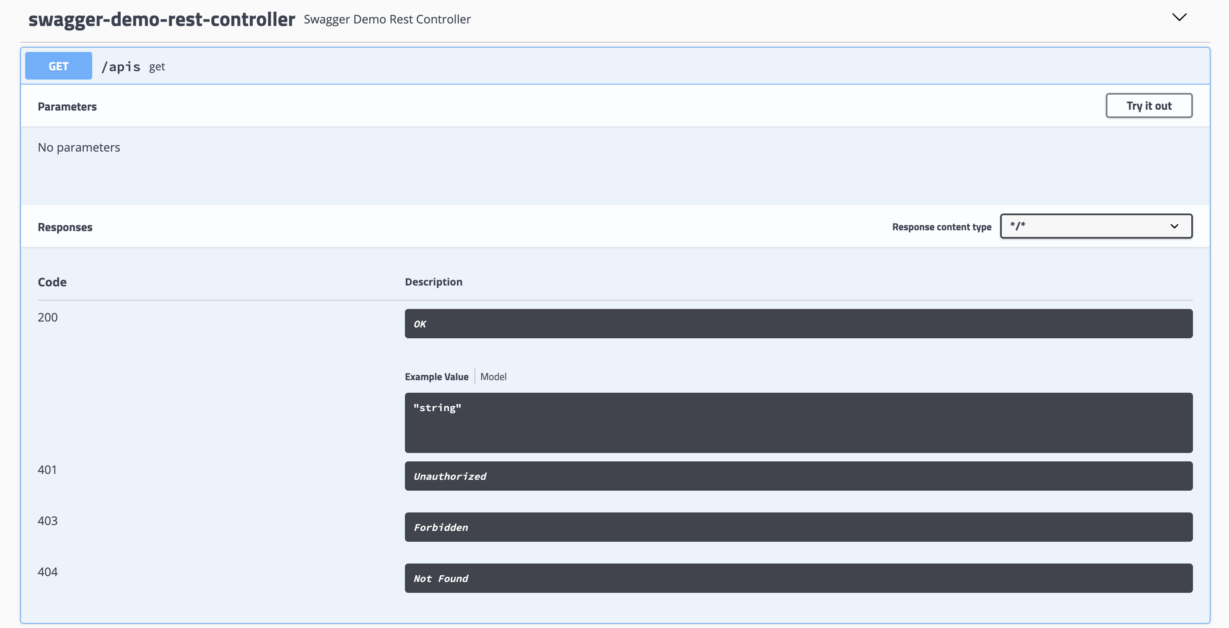This screenshot has height=628, width=1229.
Task: Click the 200 response code
Action: pyautogui.click(x=48, y=318)
